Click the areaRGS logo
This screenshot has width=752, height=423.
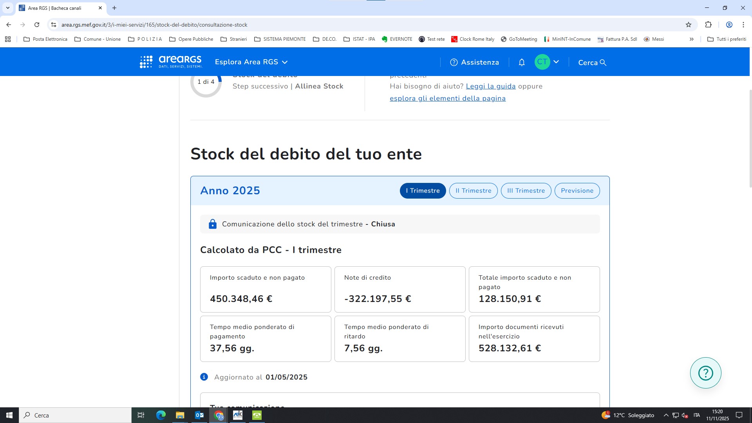click(171, 62)
